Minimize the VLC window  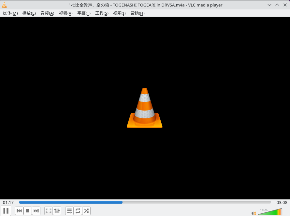point(269,5)
